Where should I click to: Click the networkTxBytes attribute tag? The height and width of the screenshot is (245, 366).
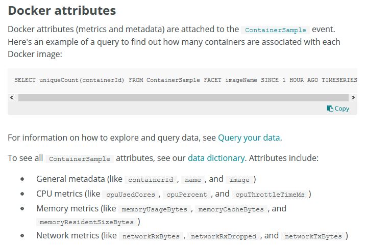click(313, 236)
